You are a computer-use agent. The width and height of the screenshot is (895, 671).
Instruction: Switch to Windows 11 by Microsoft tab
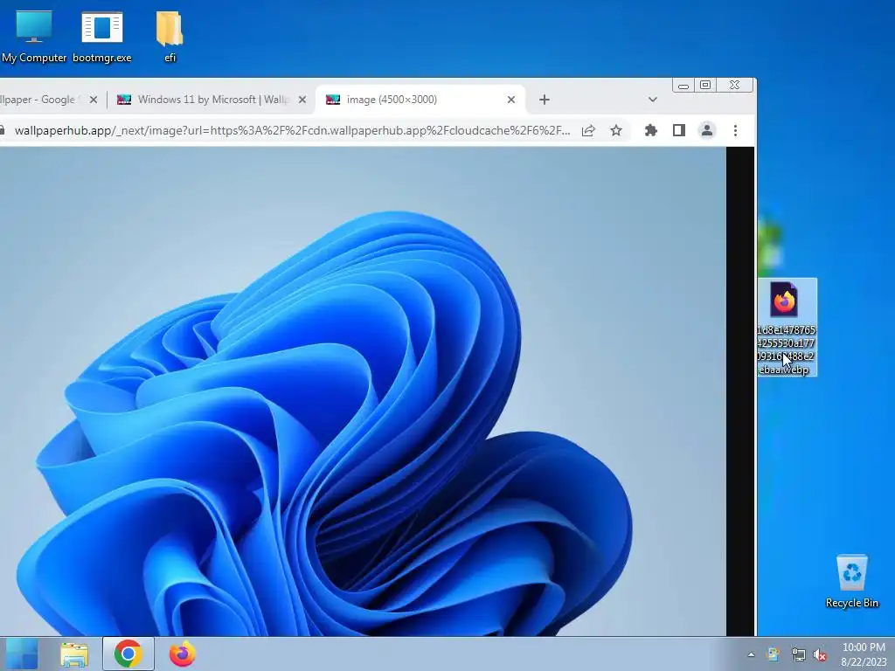pos(212,100)
